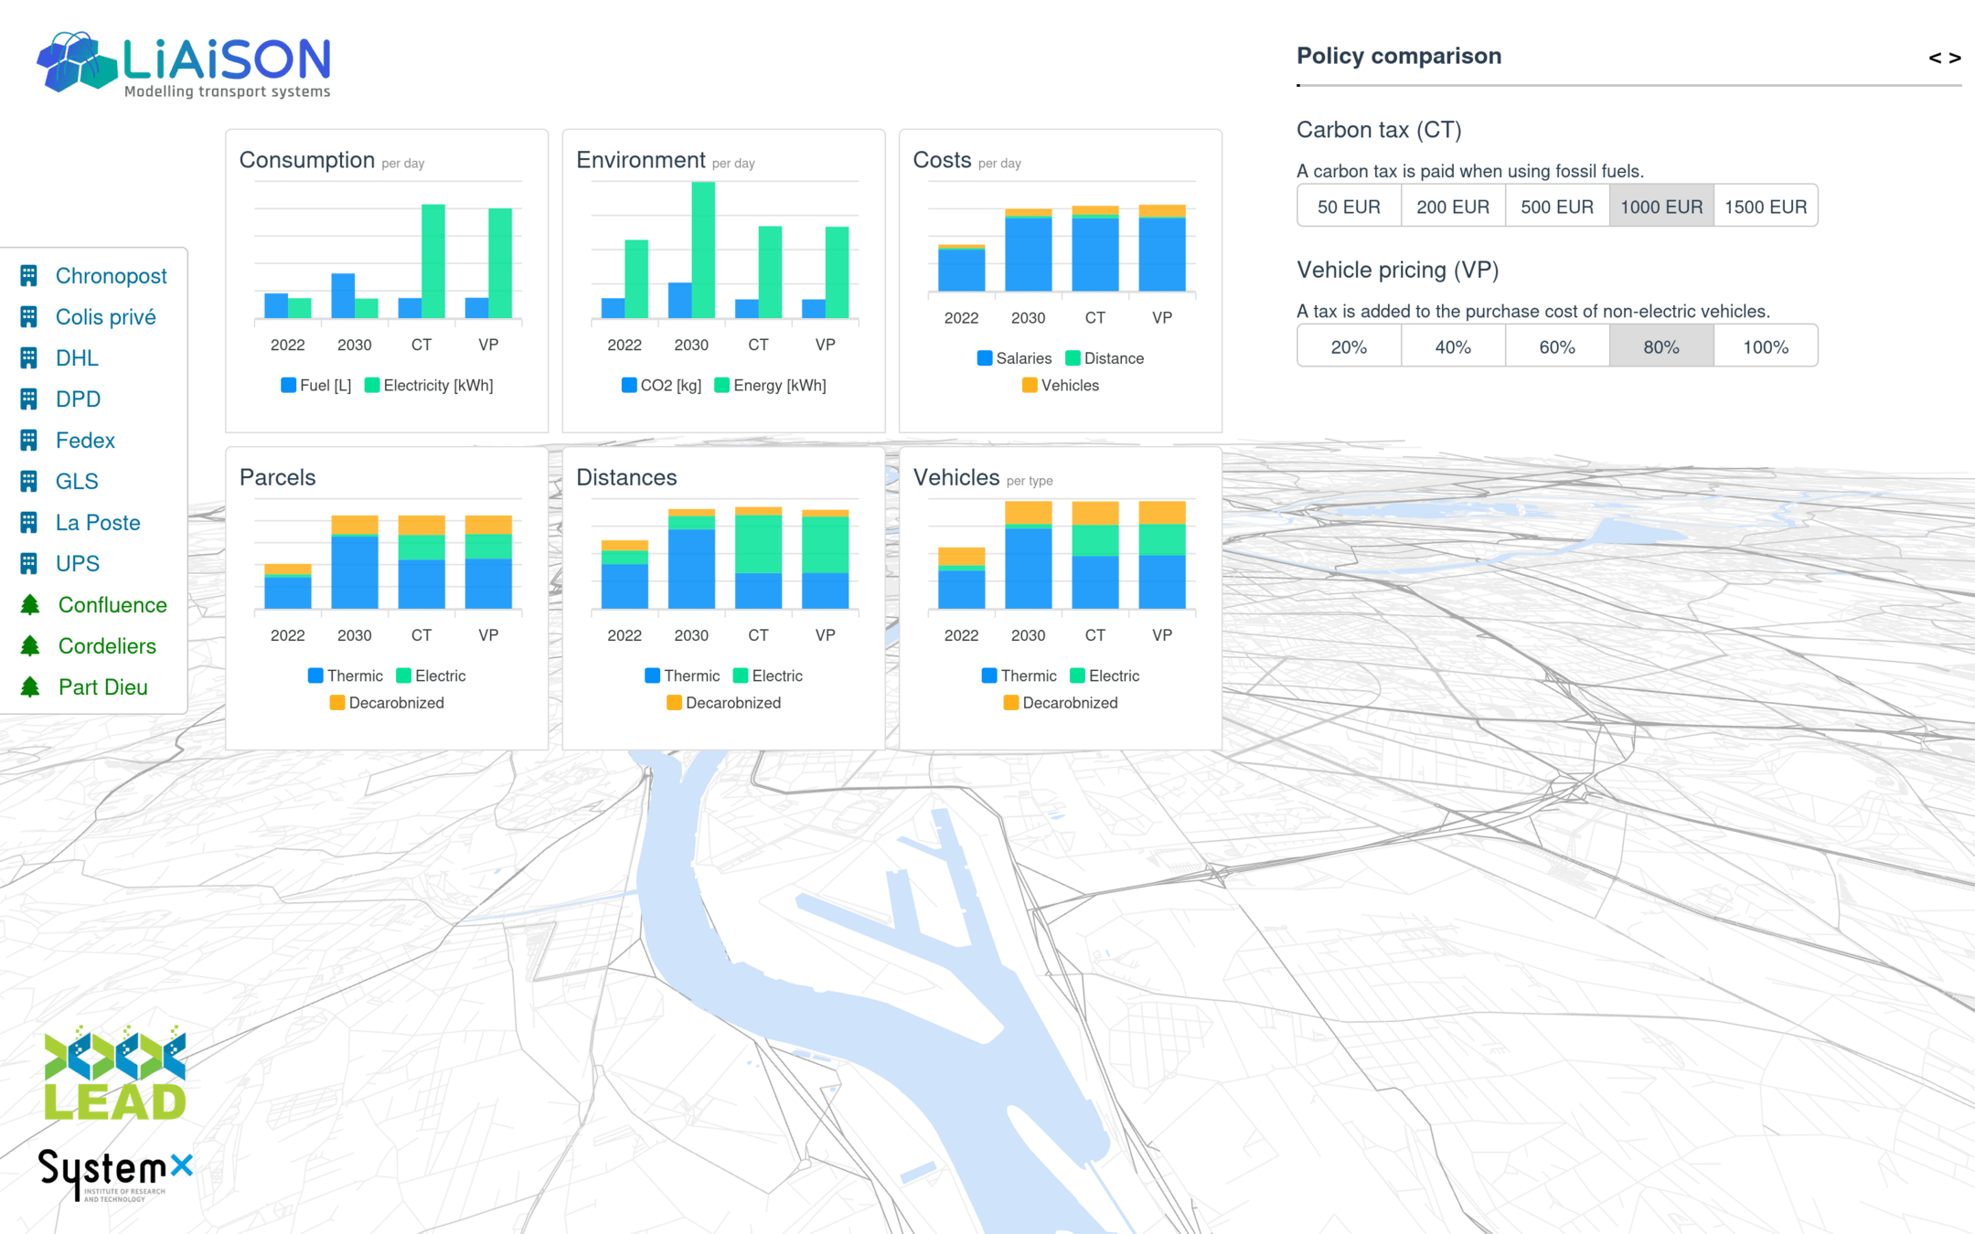
Task: Select the 50 EUR carbon tax option
Action: [1349, 207]
